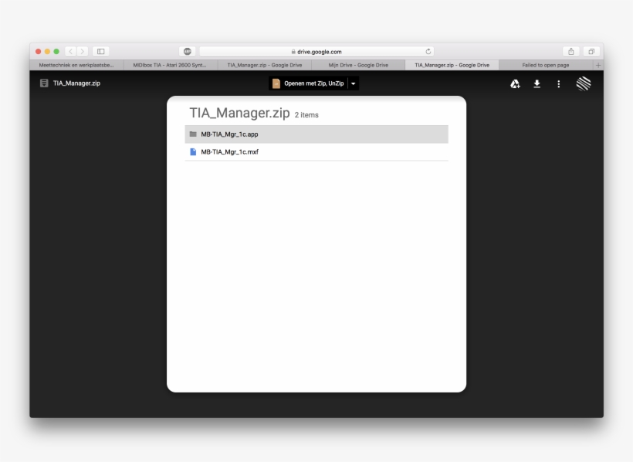Click the archive icon beside TIA_Manager.zip title

[x=44, y=83]
